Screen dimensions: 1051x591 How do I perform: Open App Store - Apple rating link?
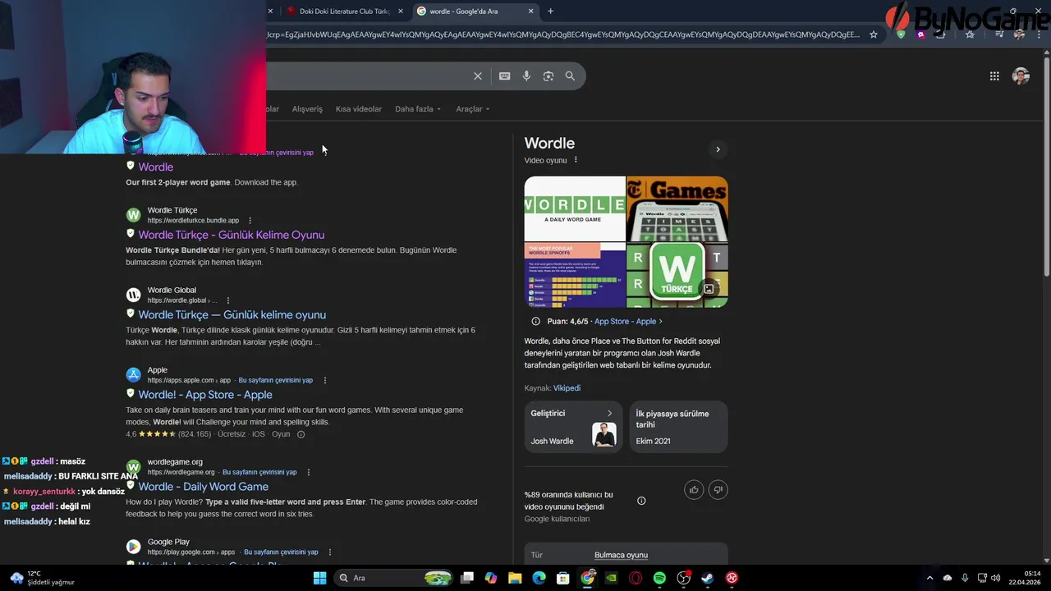628,322
